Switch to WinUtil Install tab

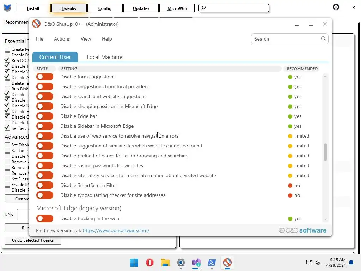(33, 8)
